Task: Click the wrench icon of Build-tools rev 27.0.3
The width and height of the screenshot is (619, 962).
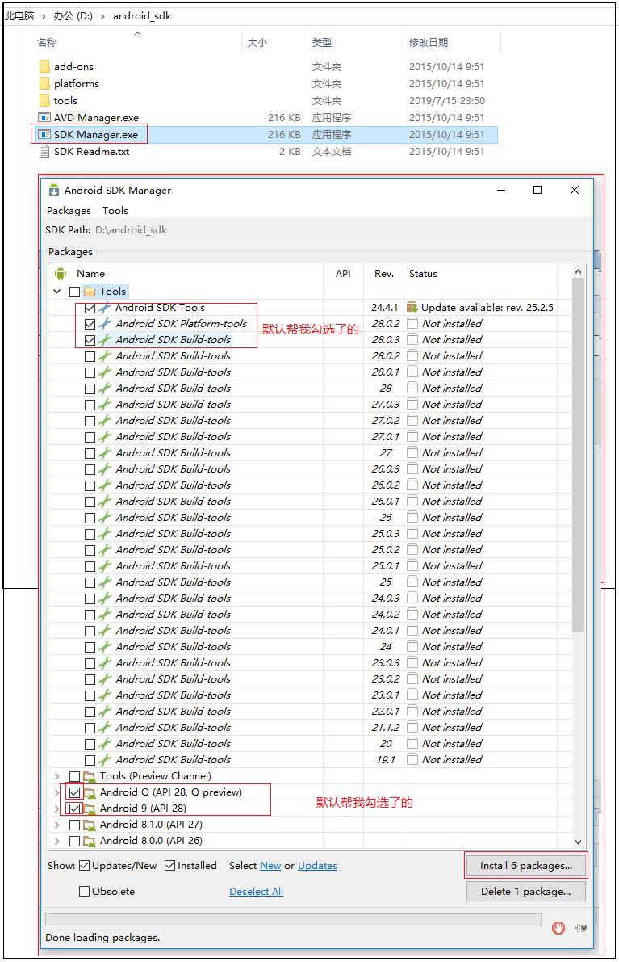Action: click(105, 405)
